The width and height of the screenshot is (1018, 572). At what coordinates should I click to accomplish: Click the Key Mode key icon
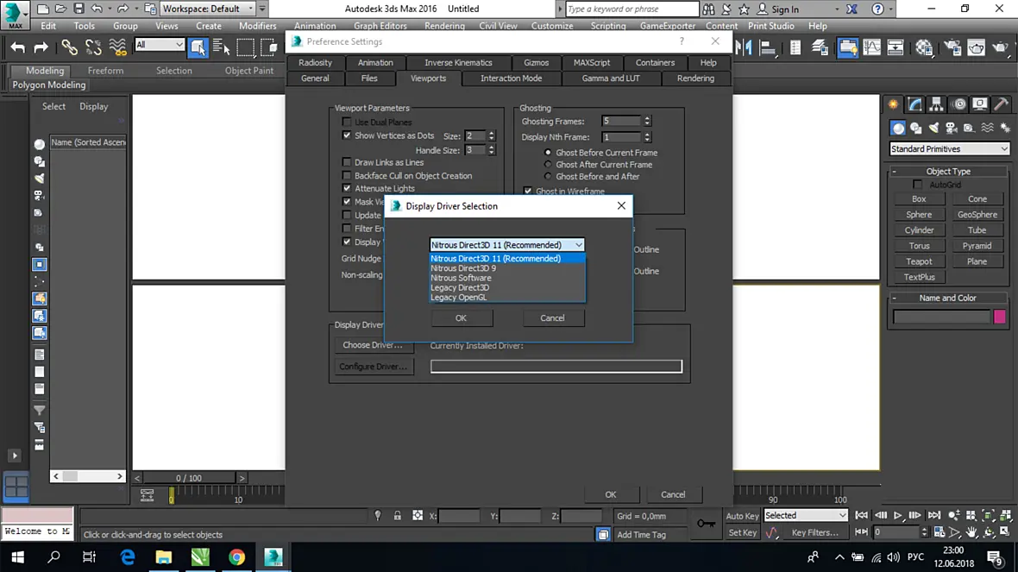point(707,524)
